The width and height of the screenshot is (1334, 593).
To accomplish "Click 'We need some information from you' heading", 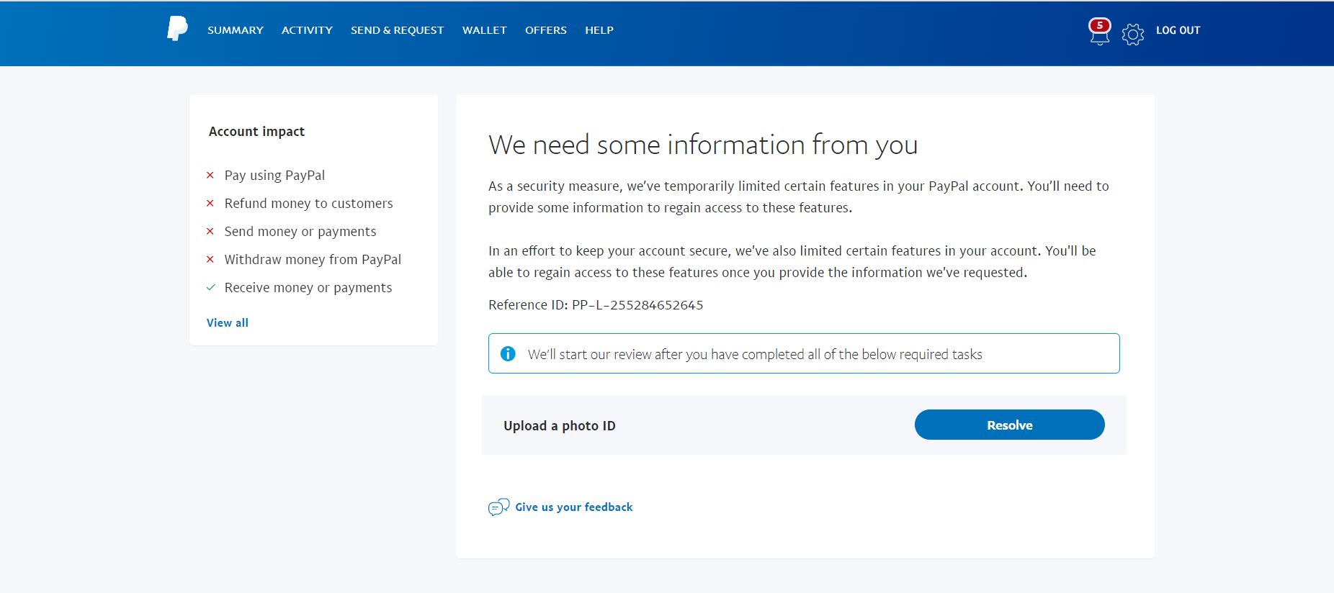I will (x=703, y=145).
